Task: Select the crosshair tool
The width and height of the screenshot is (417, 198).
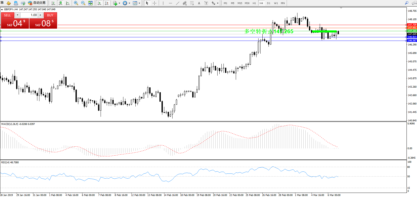Action: coord(155,3)
